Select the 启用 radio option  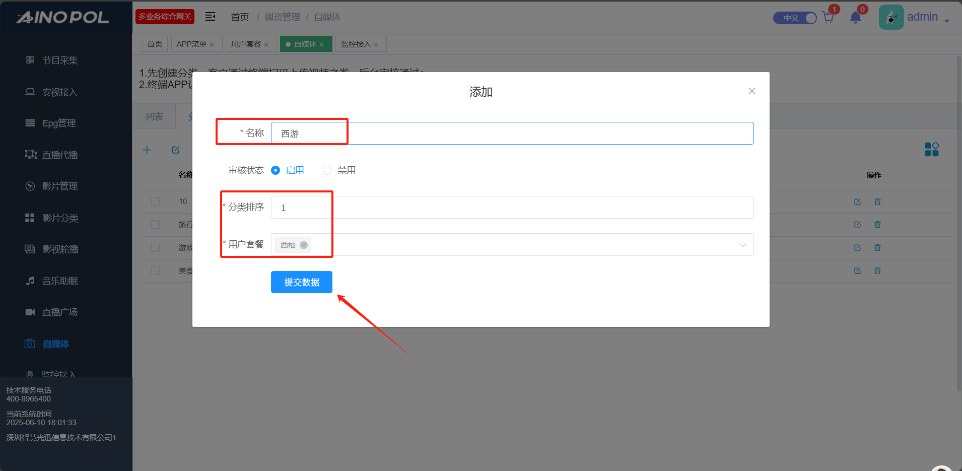pos(276,170)
